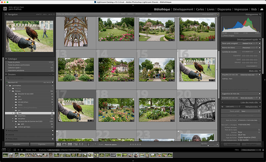Select the black-and-white tree photo 20
This screenshot has width=266, height=162.
197,110
